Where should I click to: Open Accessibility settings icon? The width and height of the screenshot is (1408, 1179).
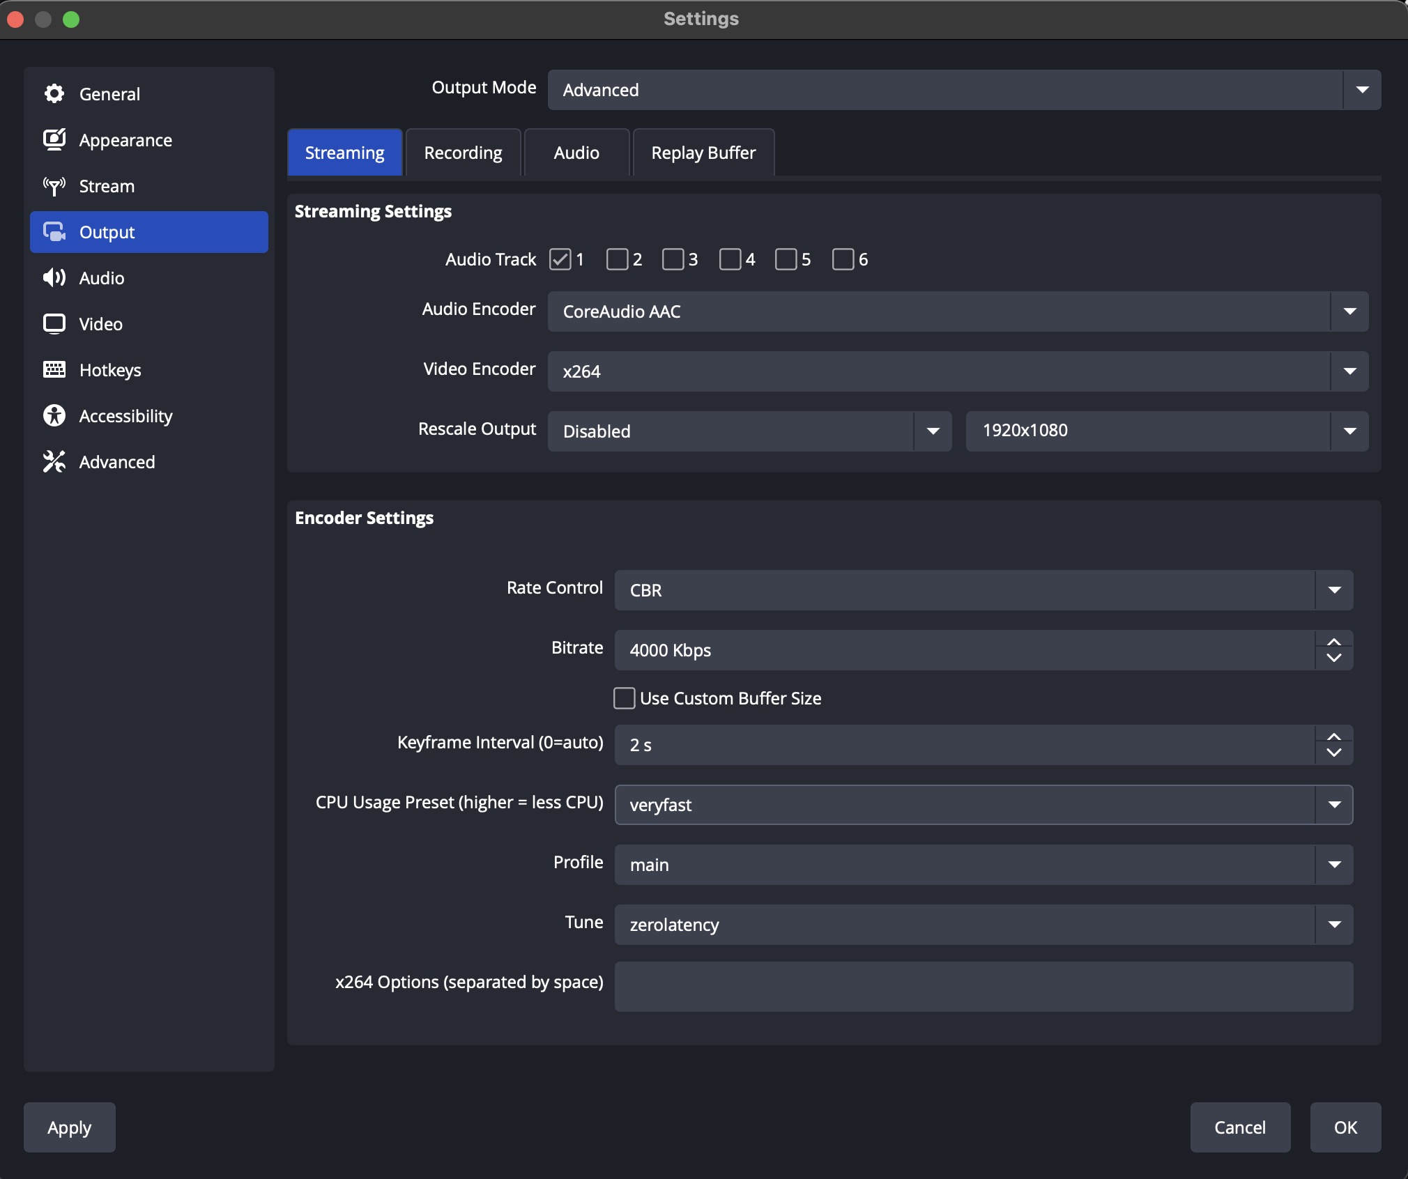54,416
